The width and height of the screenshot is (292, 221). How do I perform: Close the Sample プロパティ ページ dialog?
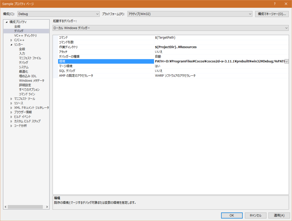pos(286,4)
